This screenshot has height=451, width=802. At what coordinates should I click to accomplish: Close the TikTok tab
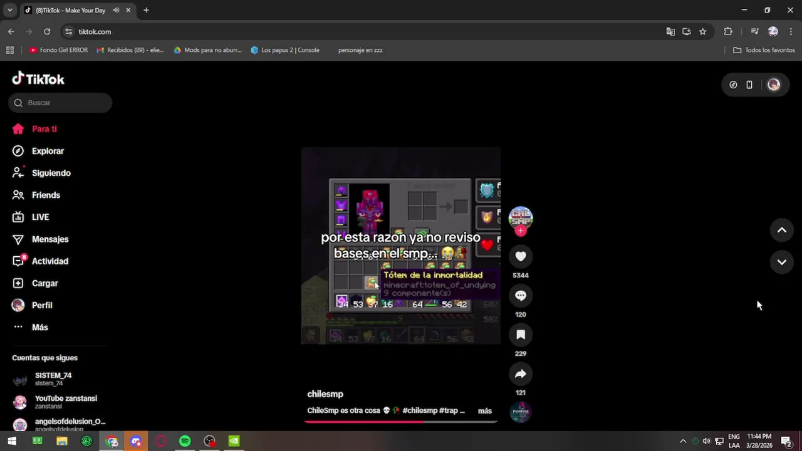128,10
